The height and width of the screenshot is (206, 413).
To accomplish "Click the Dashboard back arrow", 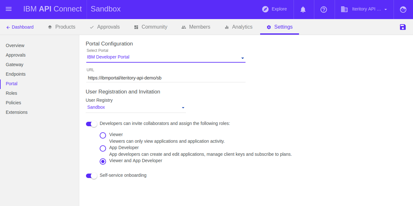I will click(x=8, y=27).
